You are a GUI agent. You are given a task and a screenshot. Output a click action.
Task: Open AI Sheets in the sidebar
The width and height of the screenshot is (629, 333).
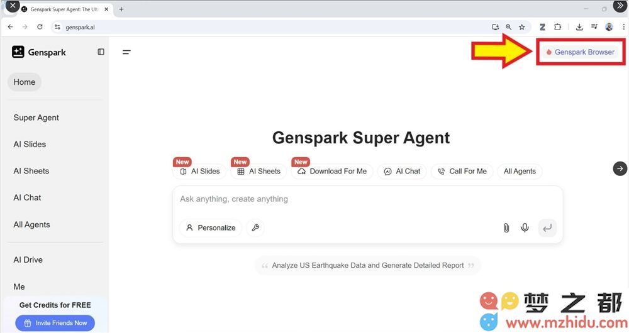tap(31, 171)
